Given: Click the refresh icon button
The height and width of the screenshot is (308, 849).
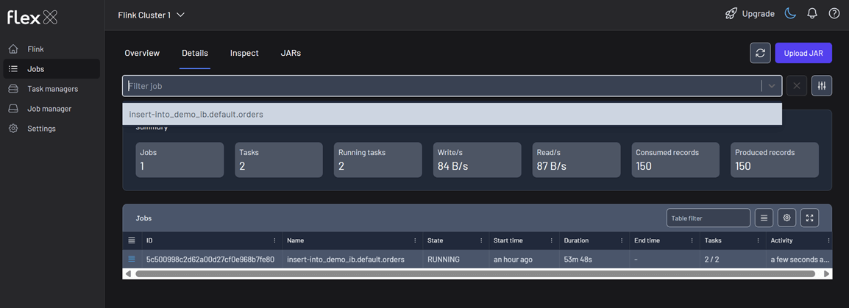Looking at the screenshot, I should click(760, 53).
